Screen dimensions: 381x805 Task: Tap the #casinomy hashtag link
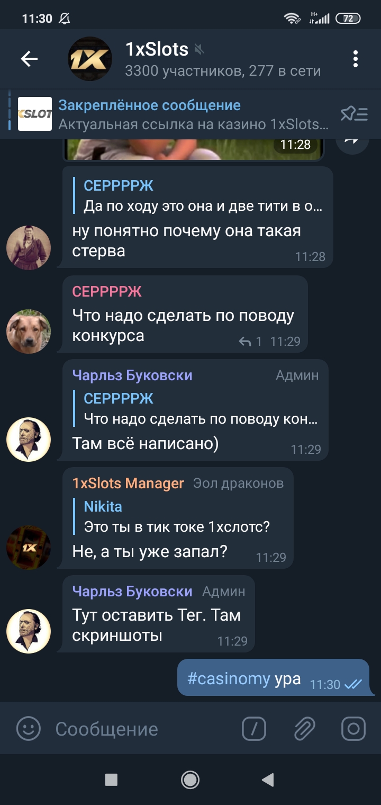pos(229,678)
